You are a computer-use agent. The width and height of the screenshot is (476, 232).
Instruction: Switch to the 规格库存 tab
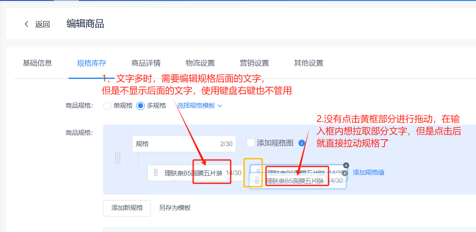point(91,63)
